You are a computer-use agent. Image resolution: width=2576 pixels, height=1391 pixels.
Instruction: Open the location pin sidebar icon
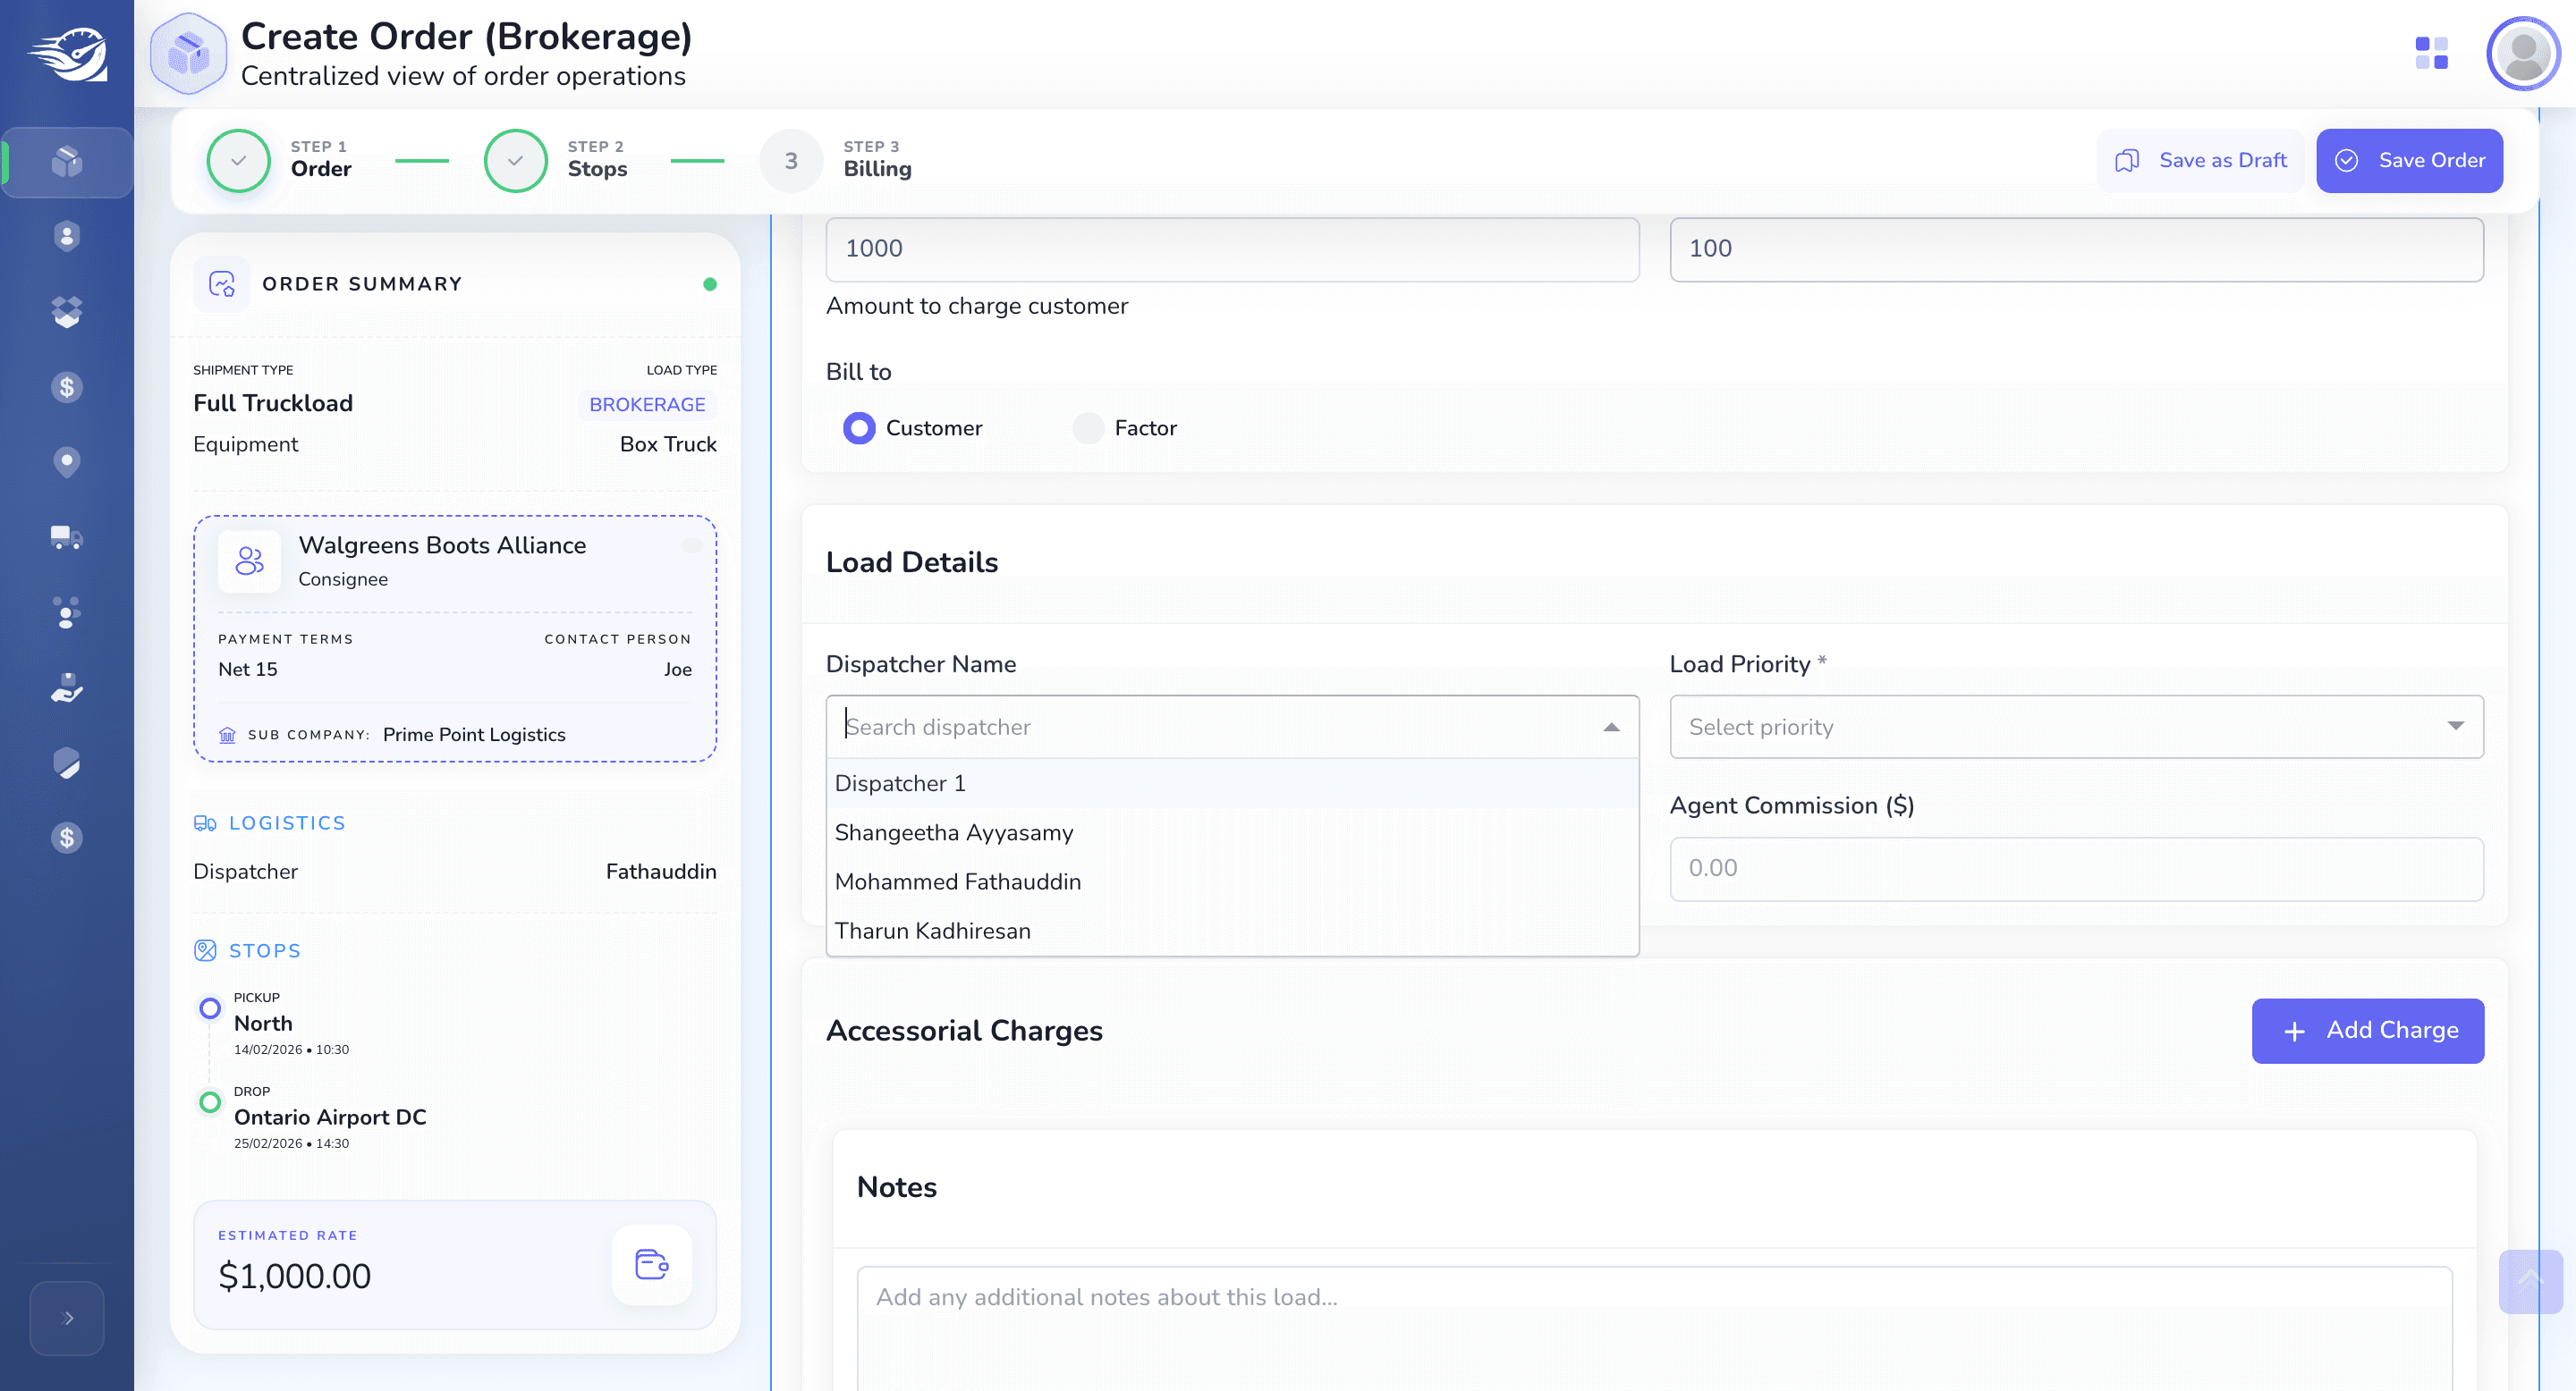[x=67, y=461]
